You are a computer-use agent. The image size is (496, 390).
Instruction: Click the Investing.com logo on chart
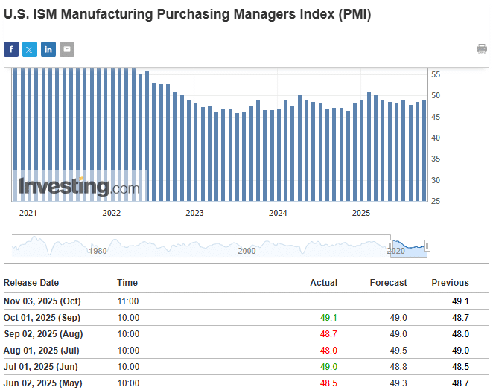pos(79,186)
